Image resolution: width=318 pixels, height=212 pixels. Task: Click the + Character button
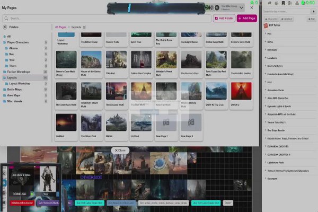click(x=271, y=19)
